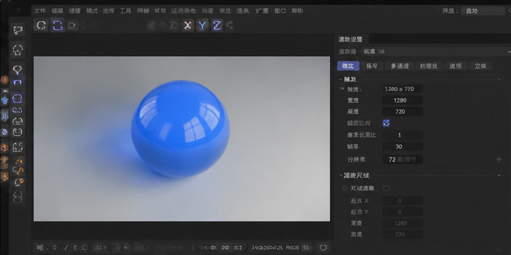Collapse the output section with minus sign

tap(341, 79)
